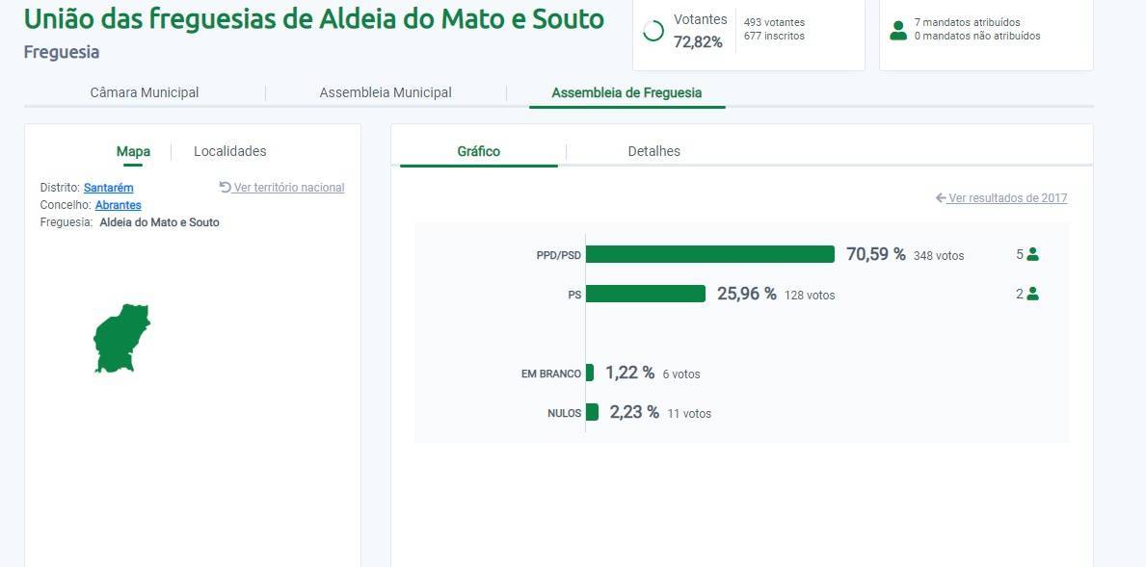This screenshot has height=567, width=1146.
Task: Click the PPD/PSD green result bar
Action: [709, 254]
